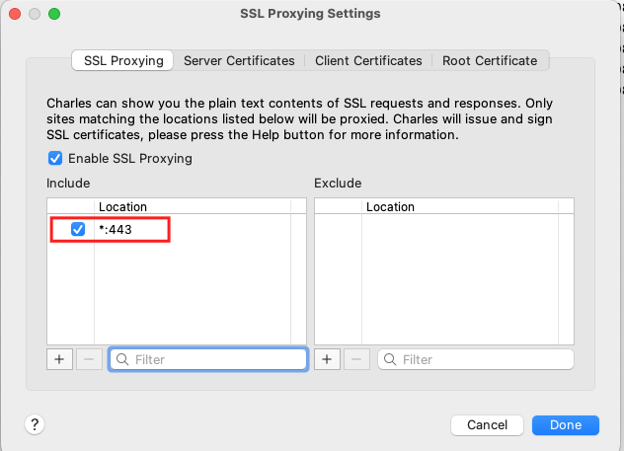The width and height of the screenshot is (624, 451).
Task: Cancel the SSL Proxying Settings dialog
Action: [487, 425]
